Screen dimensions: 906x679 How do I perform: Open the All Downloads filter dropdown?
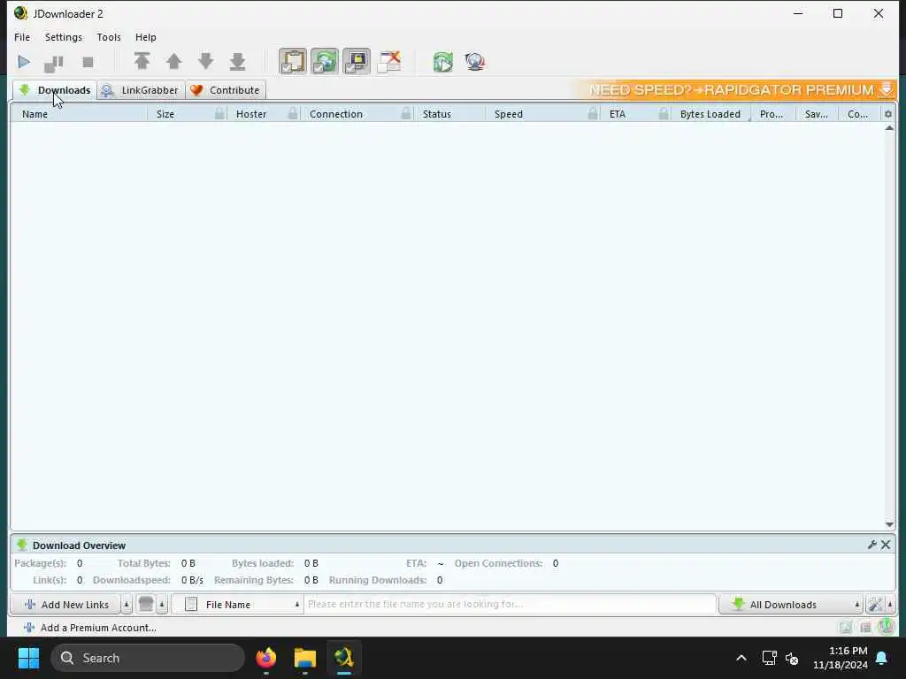point(791,605)
